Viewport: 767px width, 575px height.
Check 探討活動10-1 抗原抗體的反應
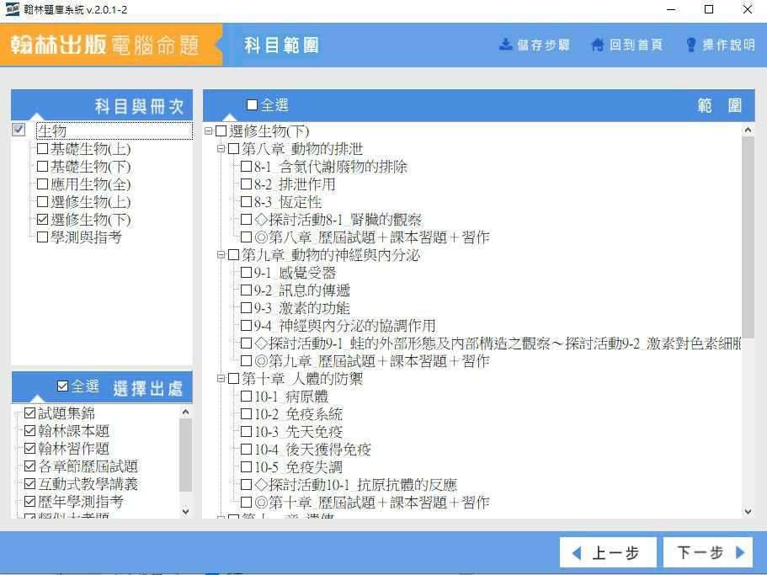[x=246, y=485]
